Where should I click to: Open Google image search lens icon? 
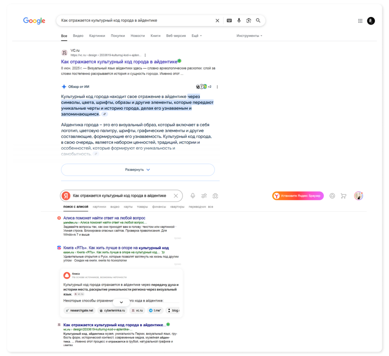pyautogui.click(x=249, y=21)
